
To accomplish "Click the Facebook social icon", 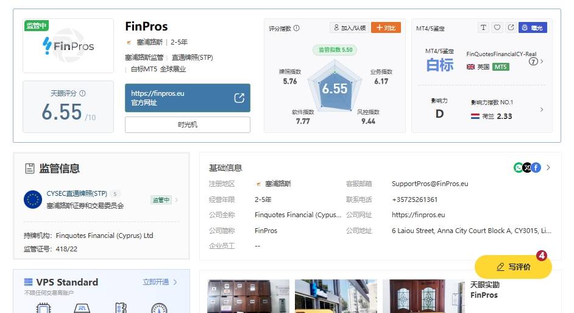I will 536,168.
